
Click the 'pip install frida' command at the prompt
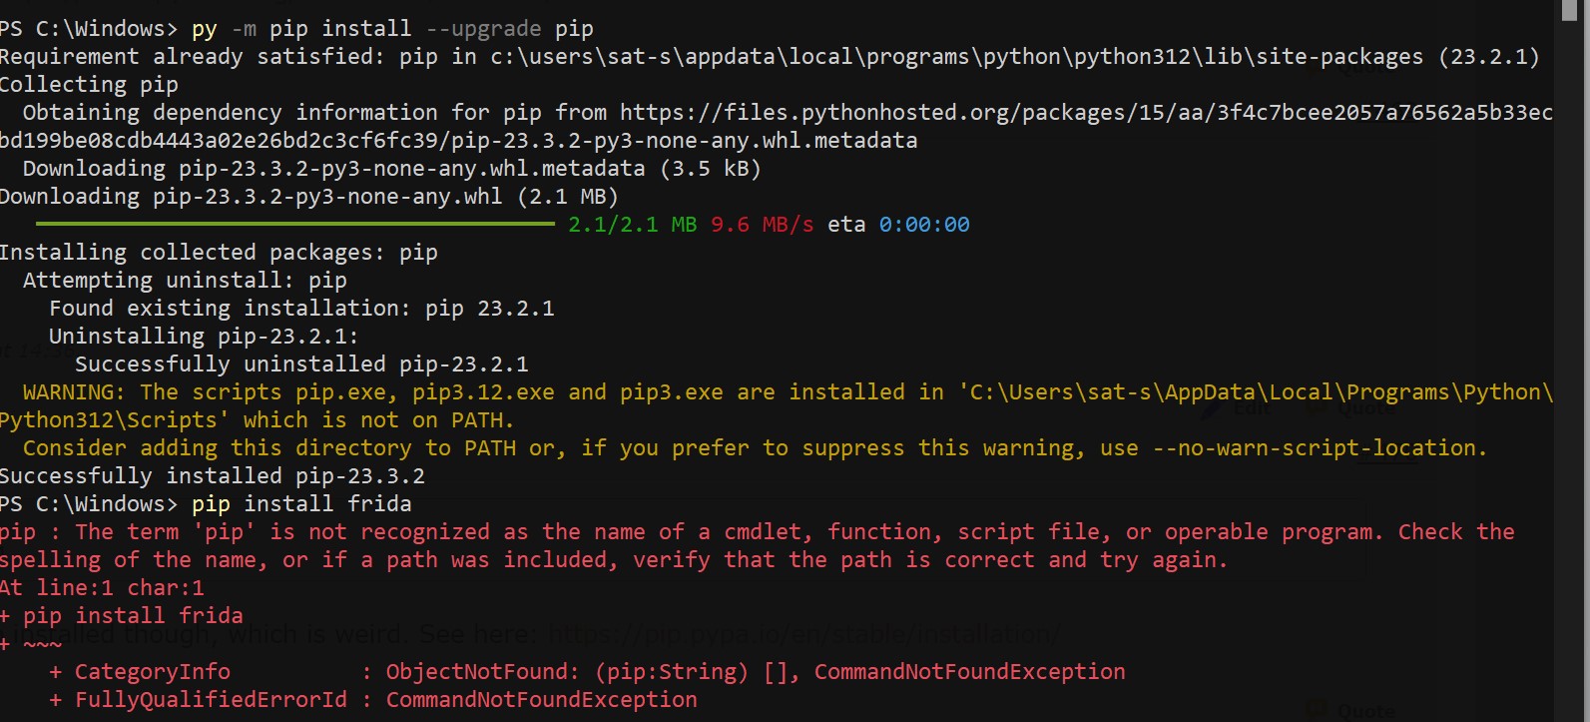[301, 504]
